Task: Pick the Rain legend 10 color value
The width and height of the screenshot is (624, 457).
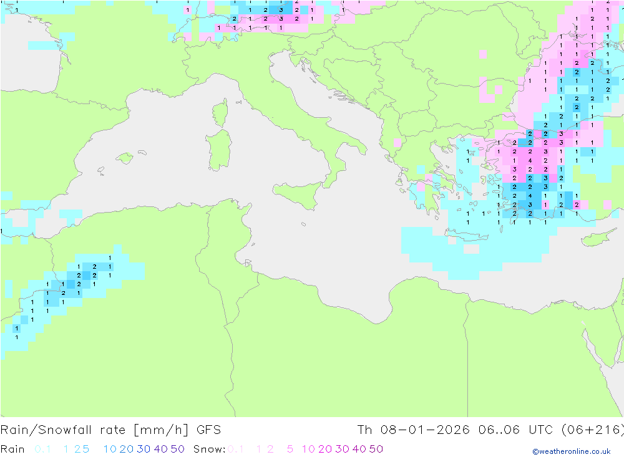Action: pyautogui.click(x=110, y=449)
